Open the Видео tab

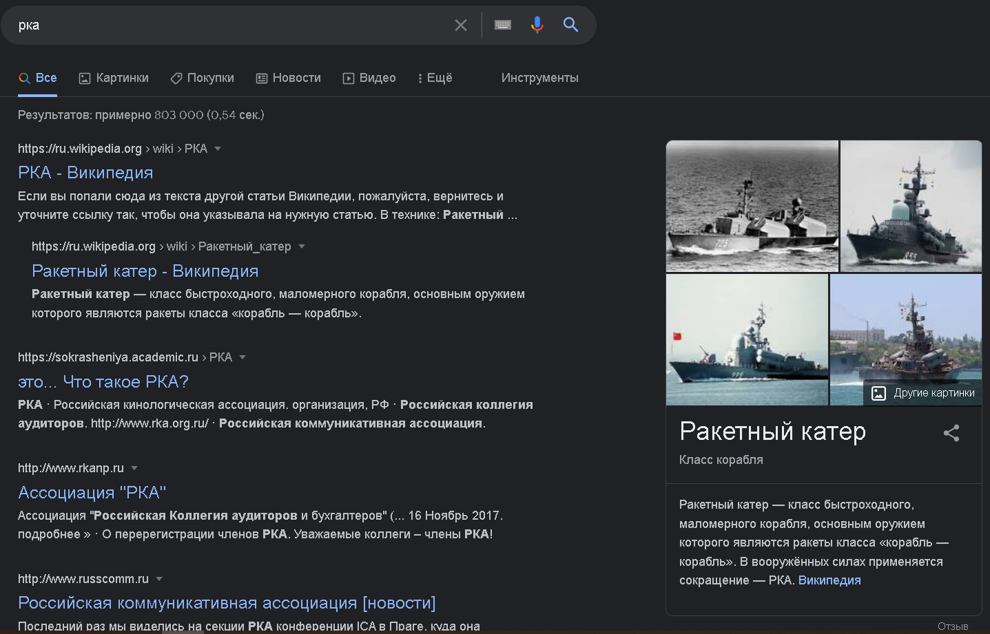369,78
